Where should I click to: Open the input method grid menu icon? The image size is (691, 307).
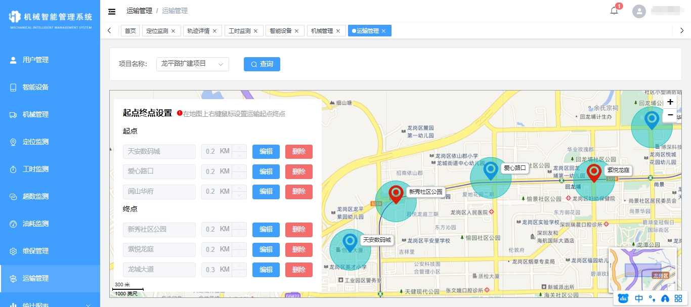coord(678,298)
